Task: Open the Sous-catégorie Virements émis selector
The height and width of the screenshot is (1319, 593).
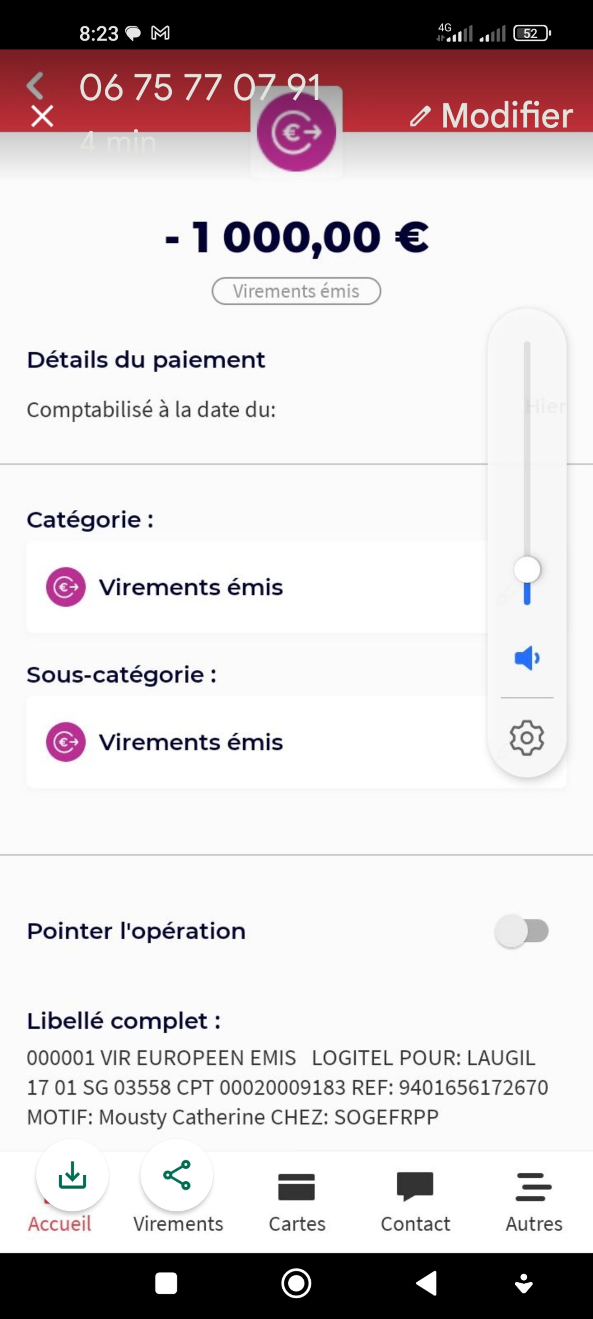Action: coord(256,742)
